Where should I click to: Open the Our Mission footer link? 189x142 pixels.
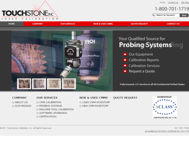[x=23, y=106]
